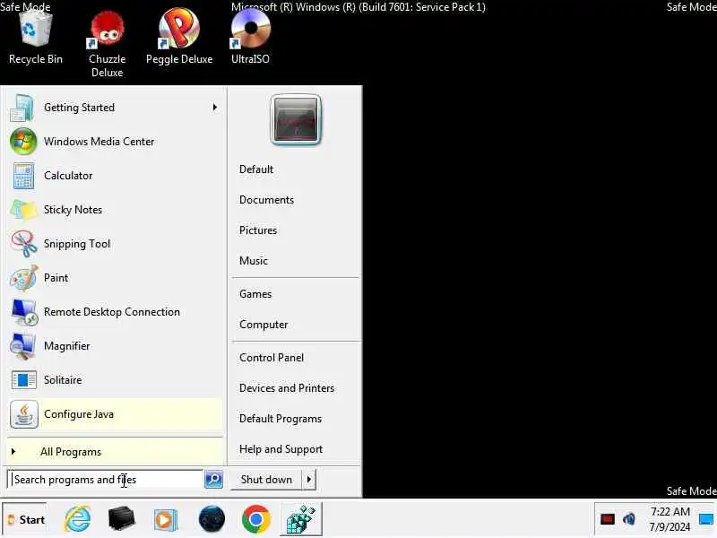Click the Windows Media Center icon
This screenshot has height=538, width=717.
pos(23,142)
